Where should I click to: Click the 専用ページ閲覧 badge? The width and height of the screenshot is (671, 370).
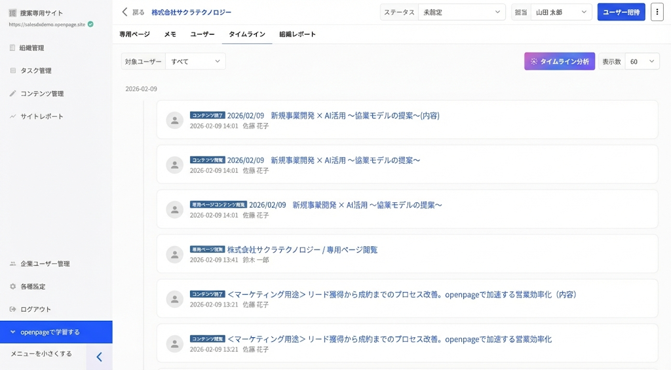click(x=208, y=250)
